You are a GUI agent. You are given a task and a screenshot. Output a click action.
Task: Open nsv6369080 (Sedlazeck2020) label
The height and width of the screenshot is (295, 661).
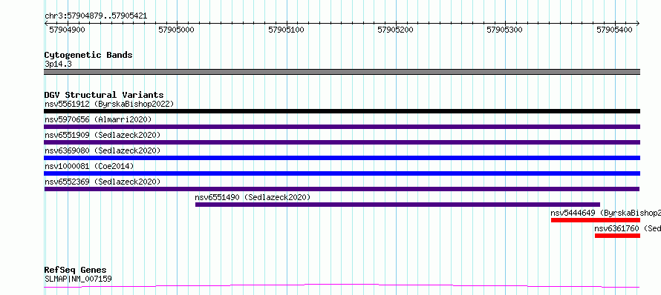click(102, 150)
